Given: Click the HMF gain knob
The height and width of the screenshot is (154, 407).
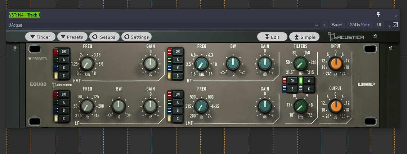Looking at the screenshot, I should click(x=150, y=64).
